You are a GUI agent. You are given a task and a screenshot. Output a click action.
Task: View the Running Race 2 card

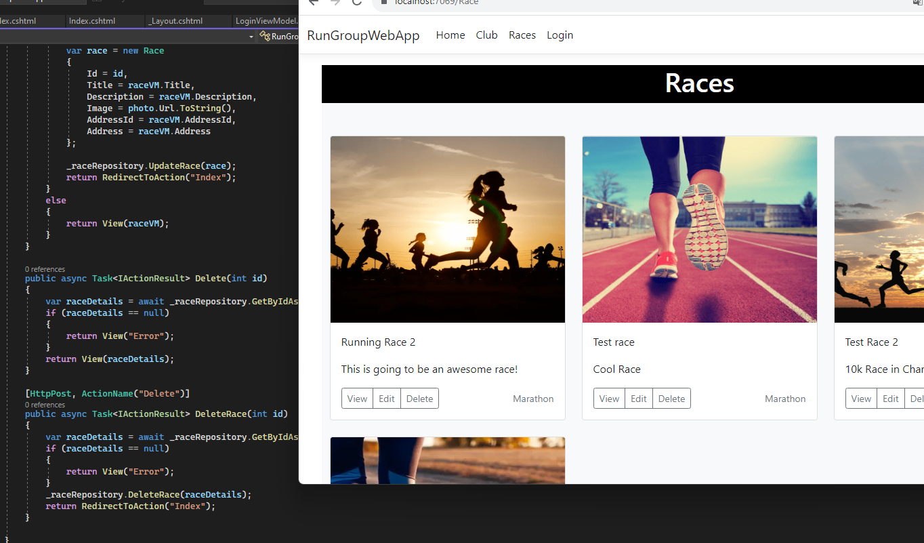357,399
